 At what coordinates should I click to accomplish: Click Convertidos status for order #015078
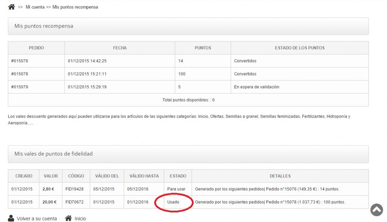(x=245, y=74)
